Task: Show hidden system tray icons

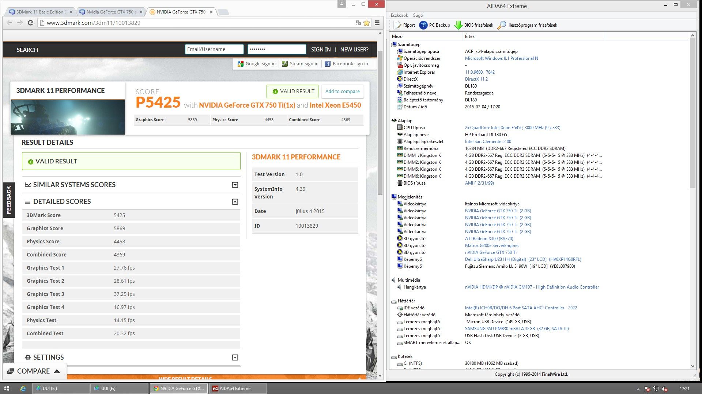Action: [638, 389]
